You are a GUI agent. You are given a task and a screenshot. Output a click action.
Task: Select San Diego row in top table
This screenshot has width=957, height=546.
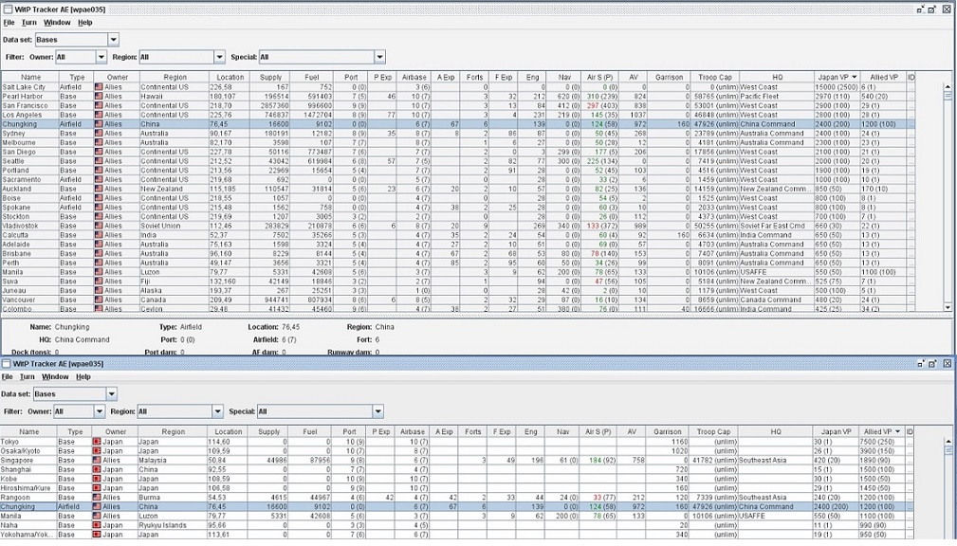458,152
